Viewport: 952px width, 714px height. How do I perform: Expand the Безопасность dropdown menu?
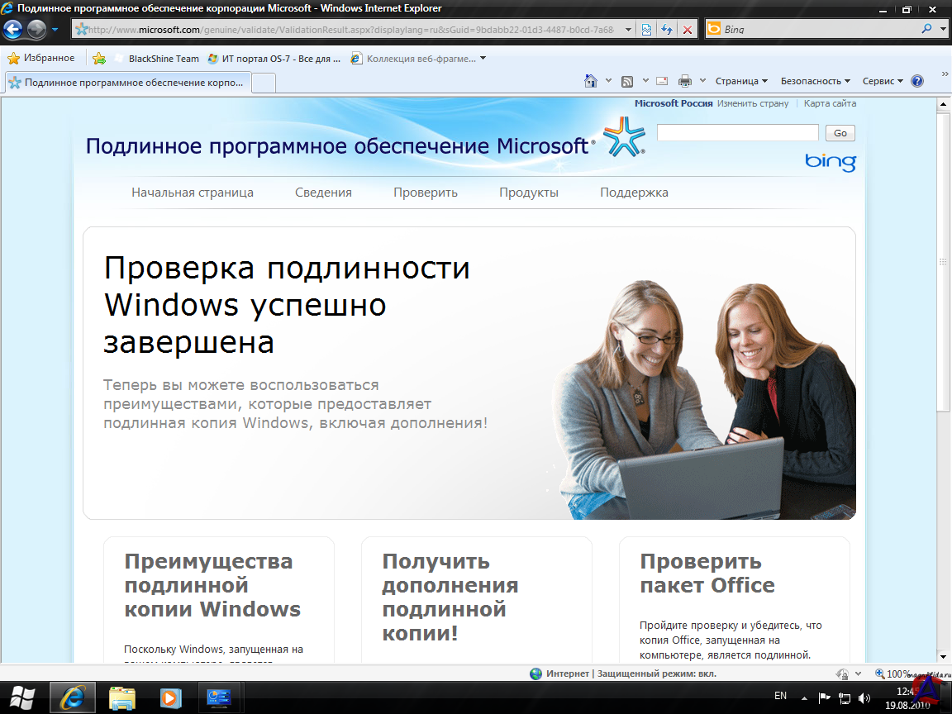click(816, 81)
